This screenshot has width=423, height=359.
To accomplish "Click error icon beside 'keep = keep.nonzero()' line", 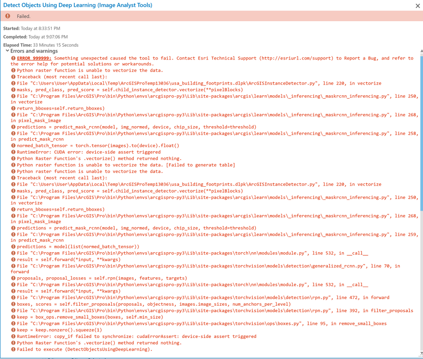I will (13, 330).
